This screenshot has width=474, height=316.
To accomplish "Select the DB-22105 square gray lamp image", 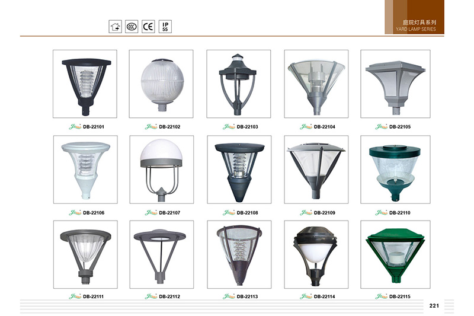I will [395, 84].
